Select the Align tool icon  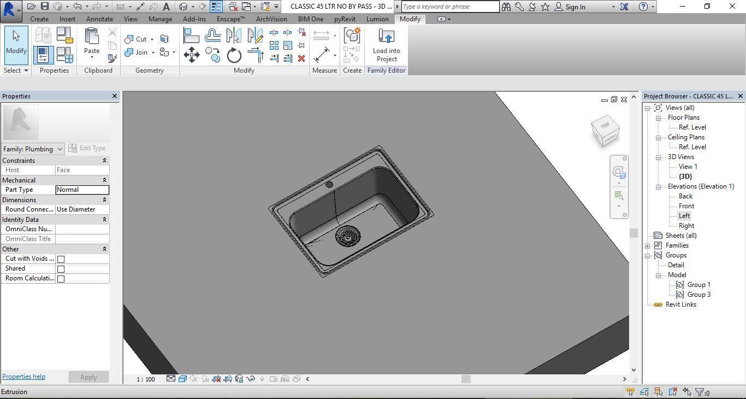(x=191, y=36)
